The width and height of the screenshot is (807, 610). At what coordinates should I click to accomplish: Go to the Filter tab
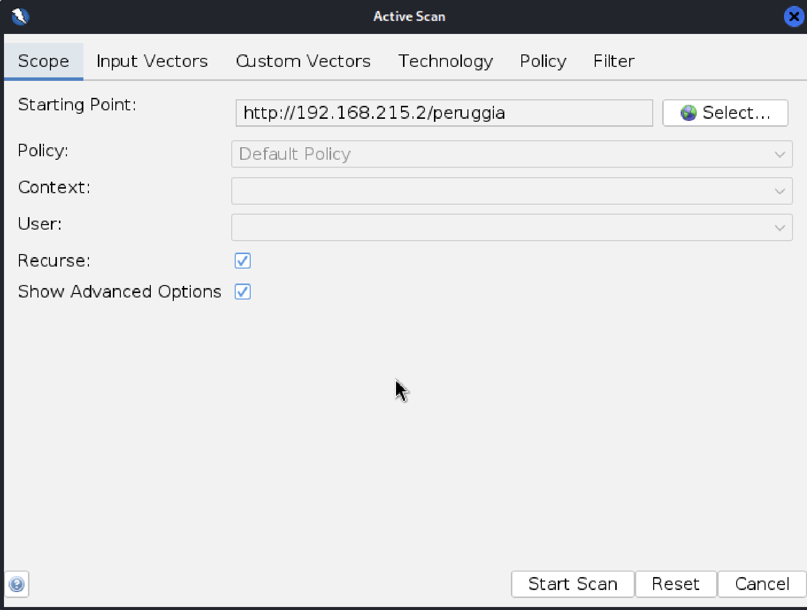pos(614,61)
